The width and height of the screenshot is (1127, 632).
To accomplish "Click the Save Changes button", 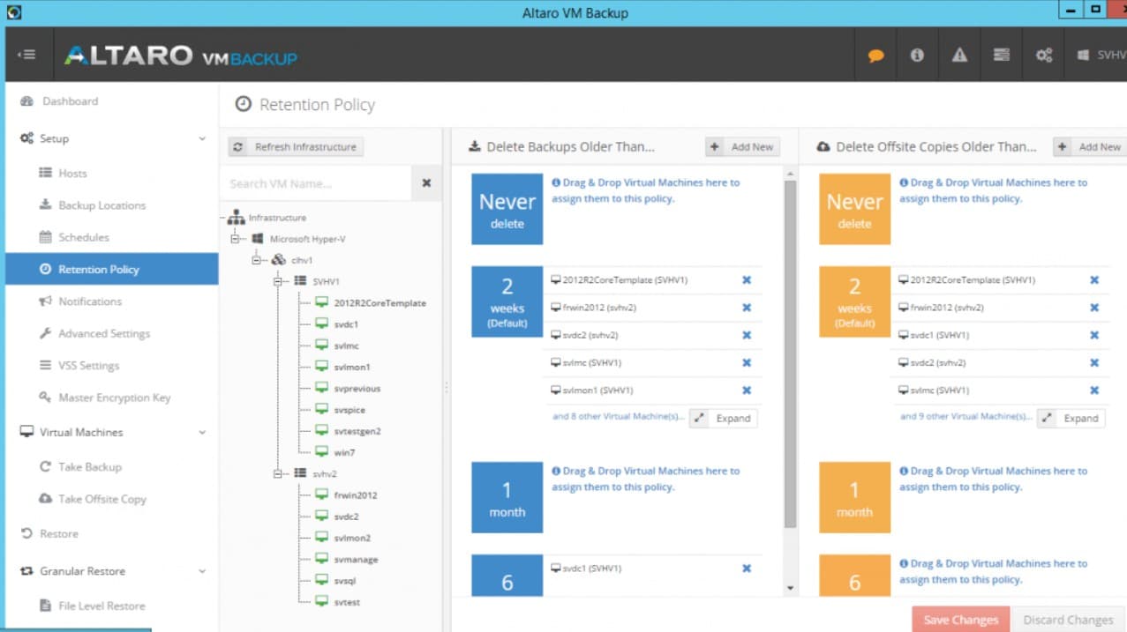I will 960,620.
